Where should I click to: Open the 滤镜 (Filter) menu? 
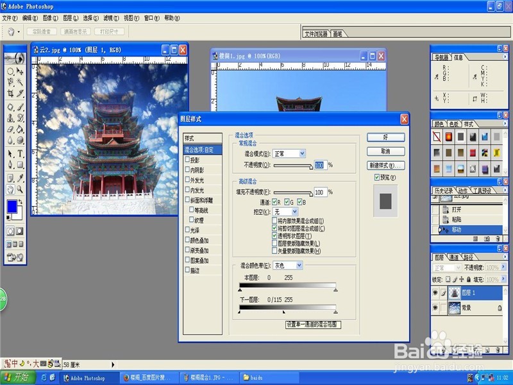[111, 18]
